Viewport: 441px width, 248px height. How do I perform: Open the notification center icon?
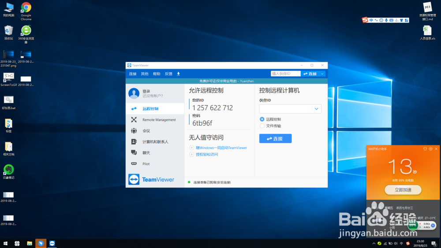tap(434, 244)
